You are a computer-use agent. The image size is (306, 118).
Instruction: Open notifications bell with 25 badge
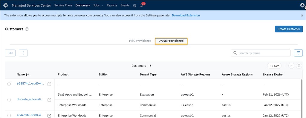(141, 5)
